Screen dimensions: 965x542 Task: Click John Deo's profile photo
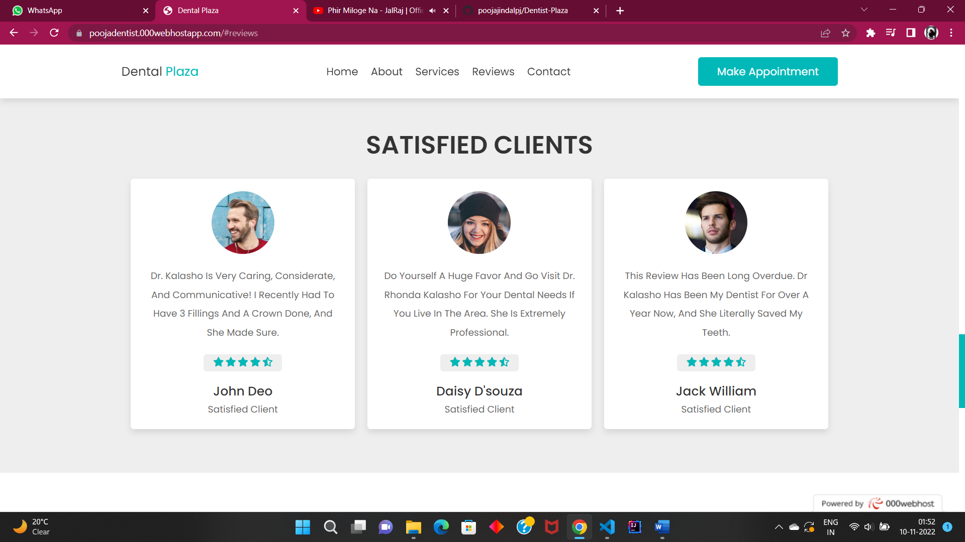click(243, 222)
